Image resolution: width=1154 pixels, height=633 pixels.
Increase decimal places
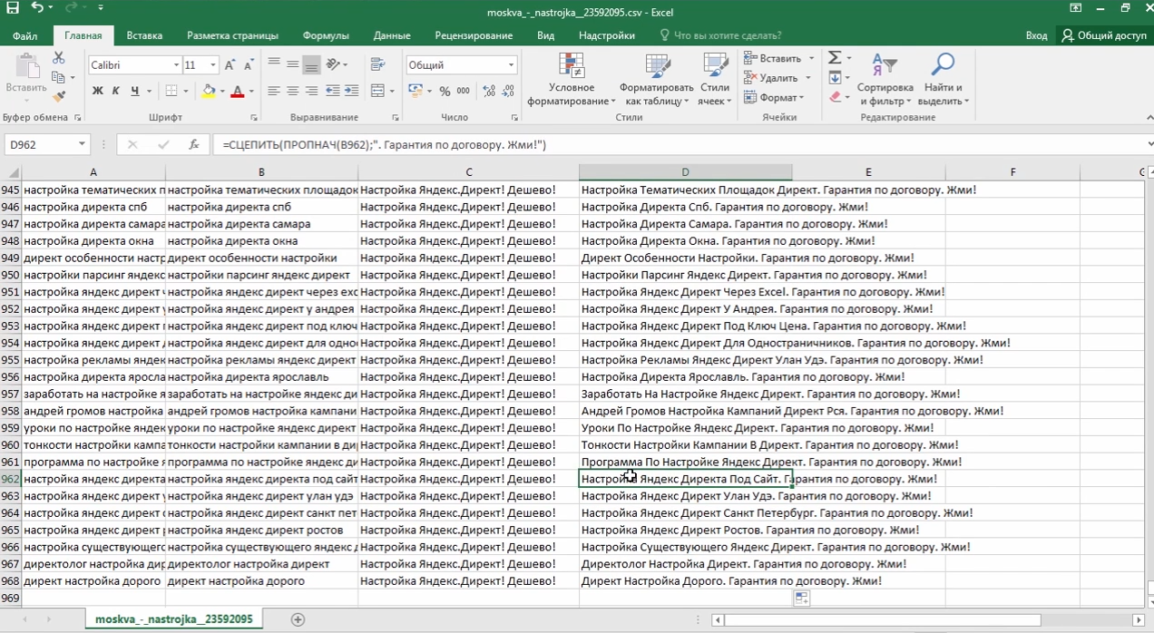pyautogui.click(x=490, y=91)
